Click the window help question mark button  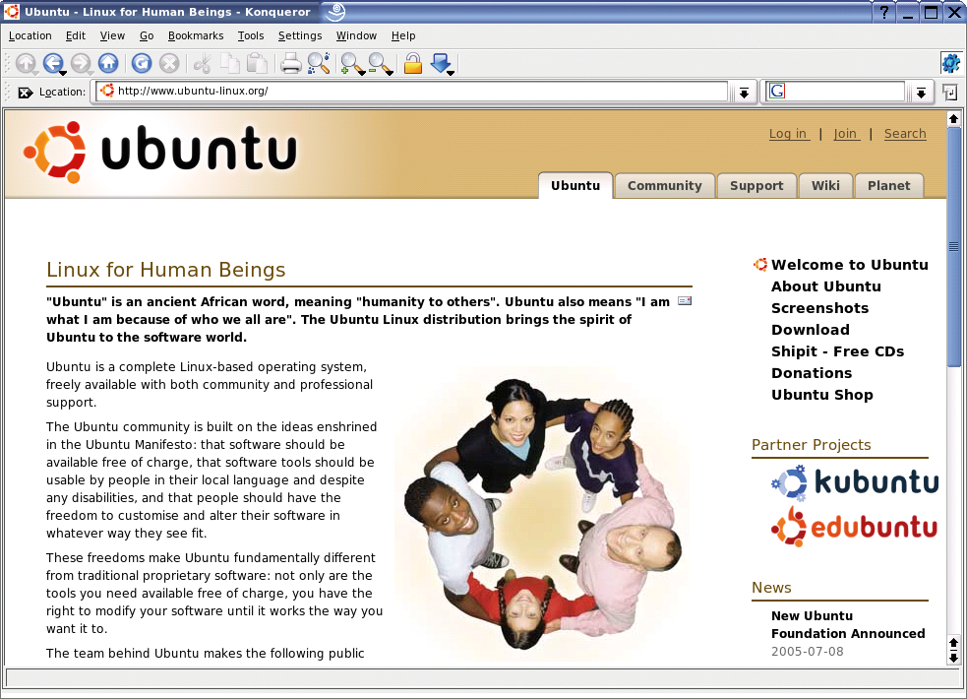coord(884,12)
